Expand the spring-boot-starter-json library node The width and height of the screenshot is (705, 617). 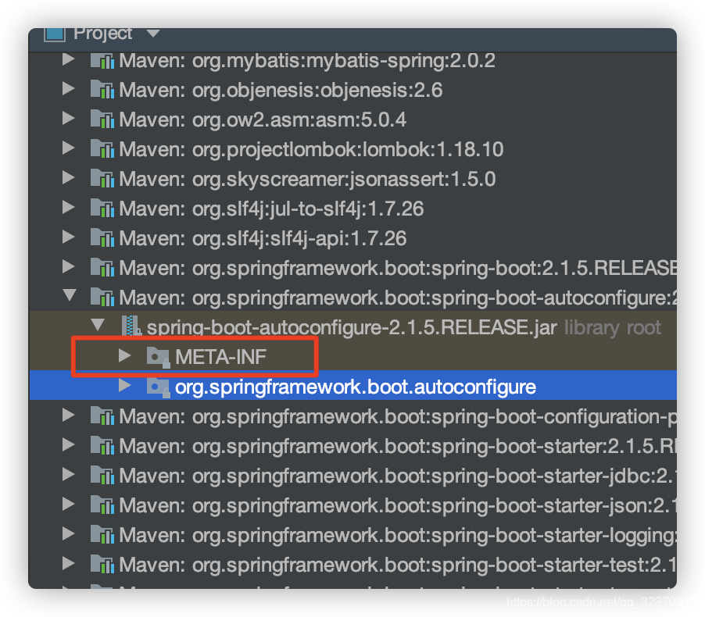point(68,505)
